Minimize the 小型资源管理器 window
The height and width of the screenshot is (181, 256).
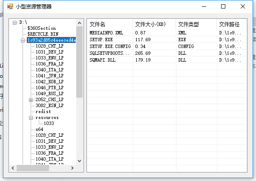(x=204, y=6)
